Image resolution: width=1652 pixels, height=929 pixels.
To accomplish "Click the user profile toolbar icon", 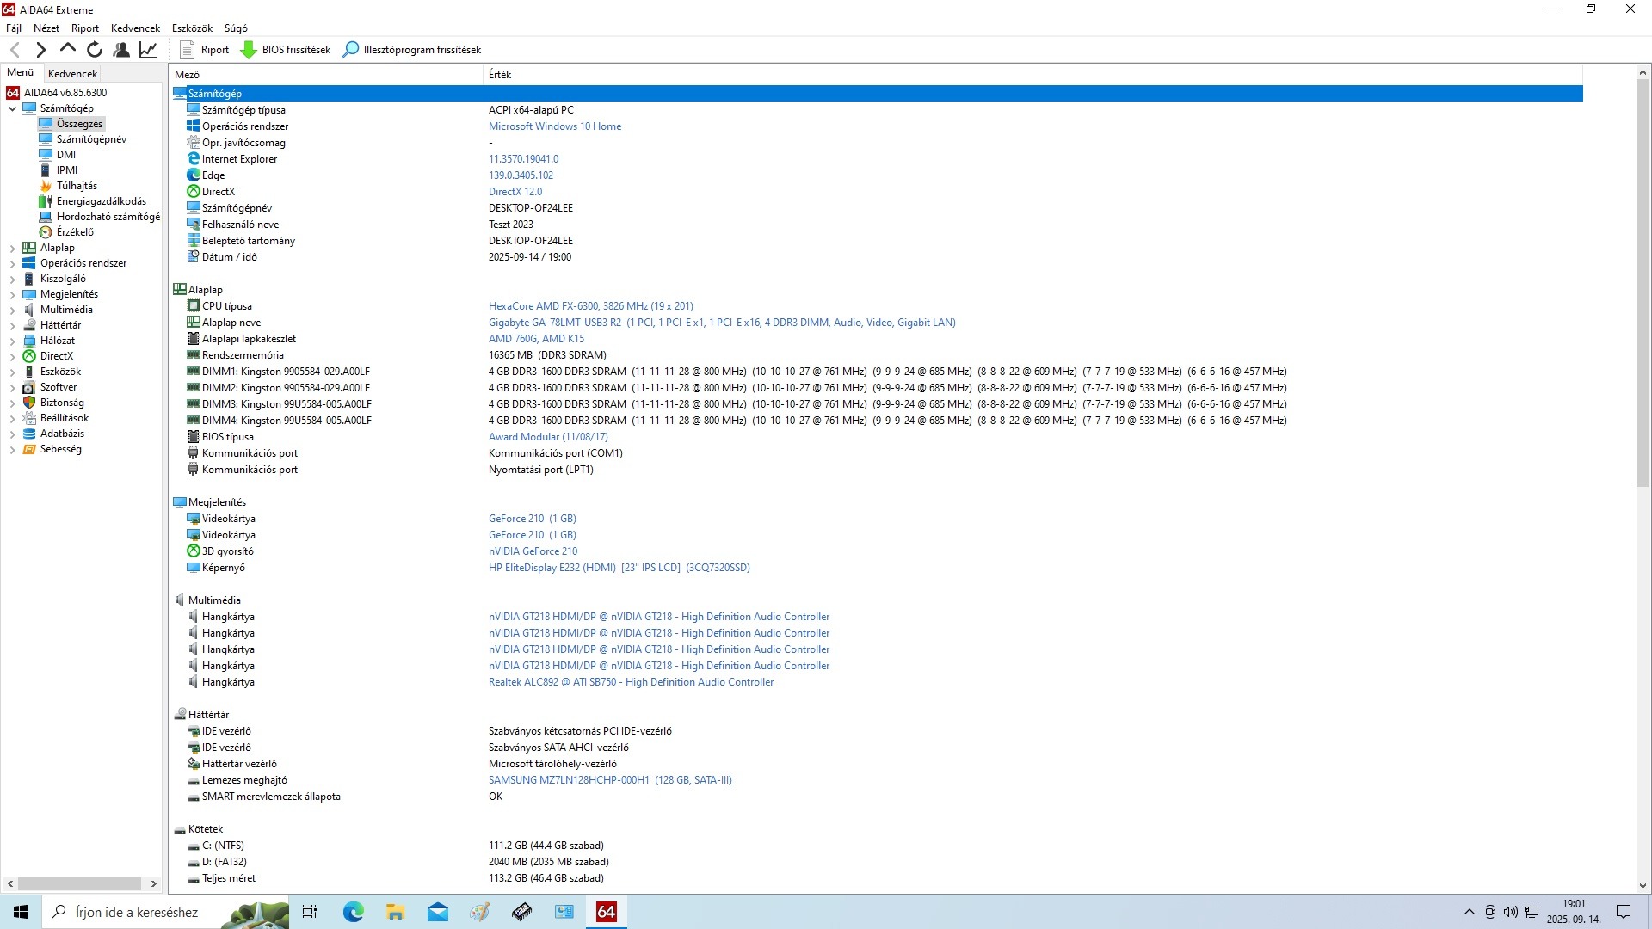I will click(x=121, y=50).
